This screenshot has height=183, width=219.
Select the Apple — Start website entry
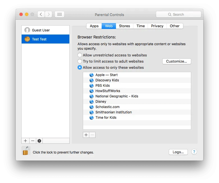coord(137,75)
